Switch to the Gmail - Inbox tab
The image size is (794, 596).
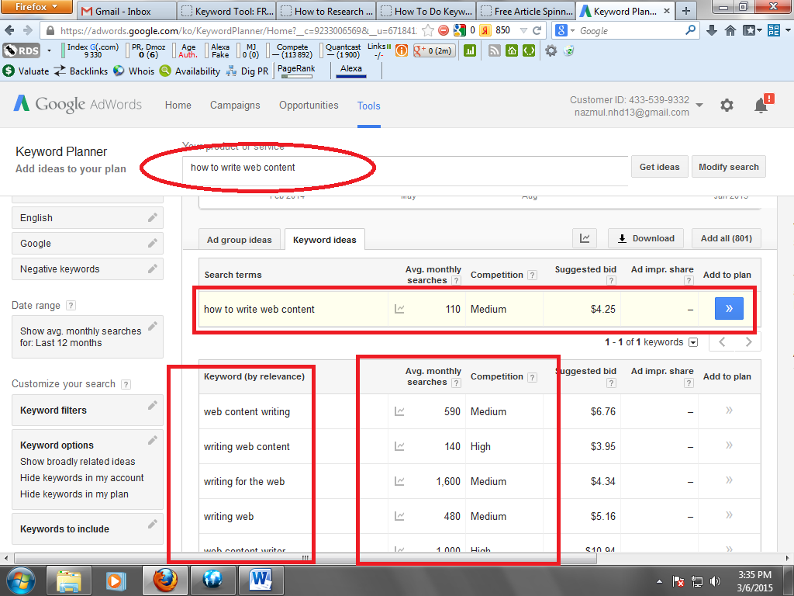[126, 11]
